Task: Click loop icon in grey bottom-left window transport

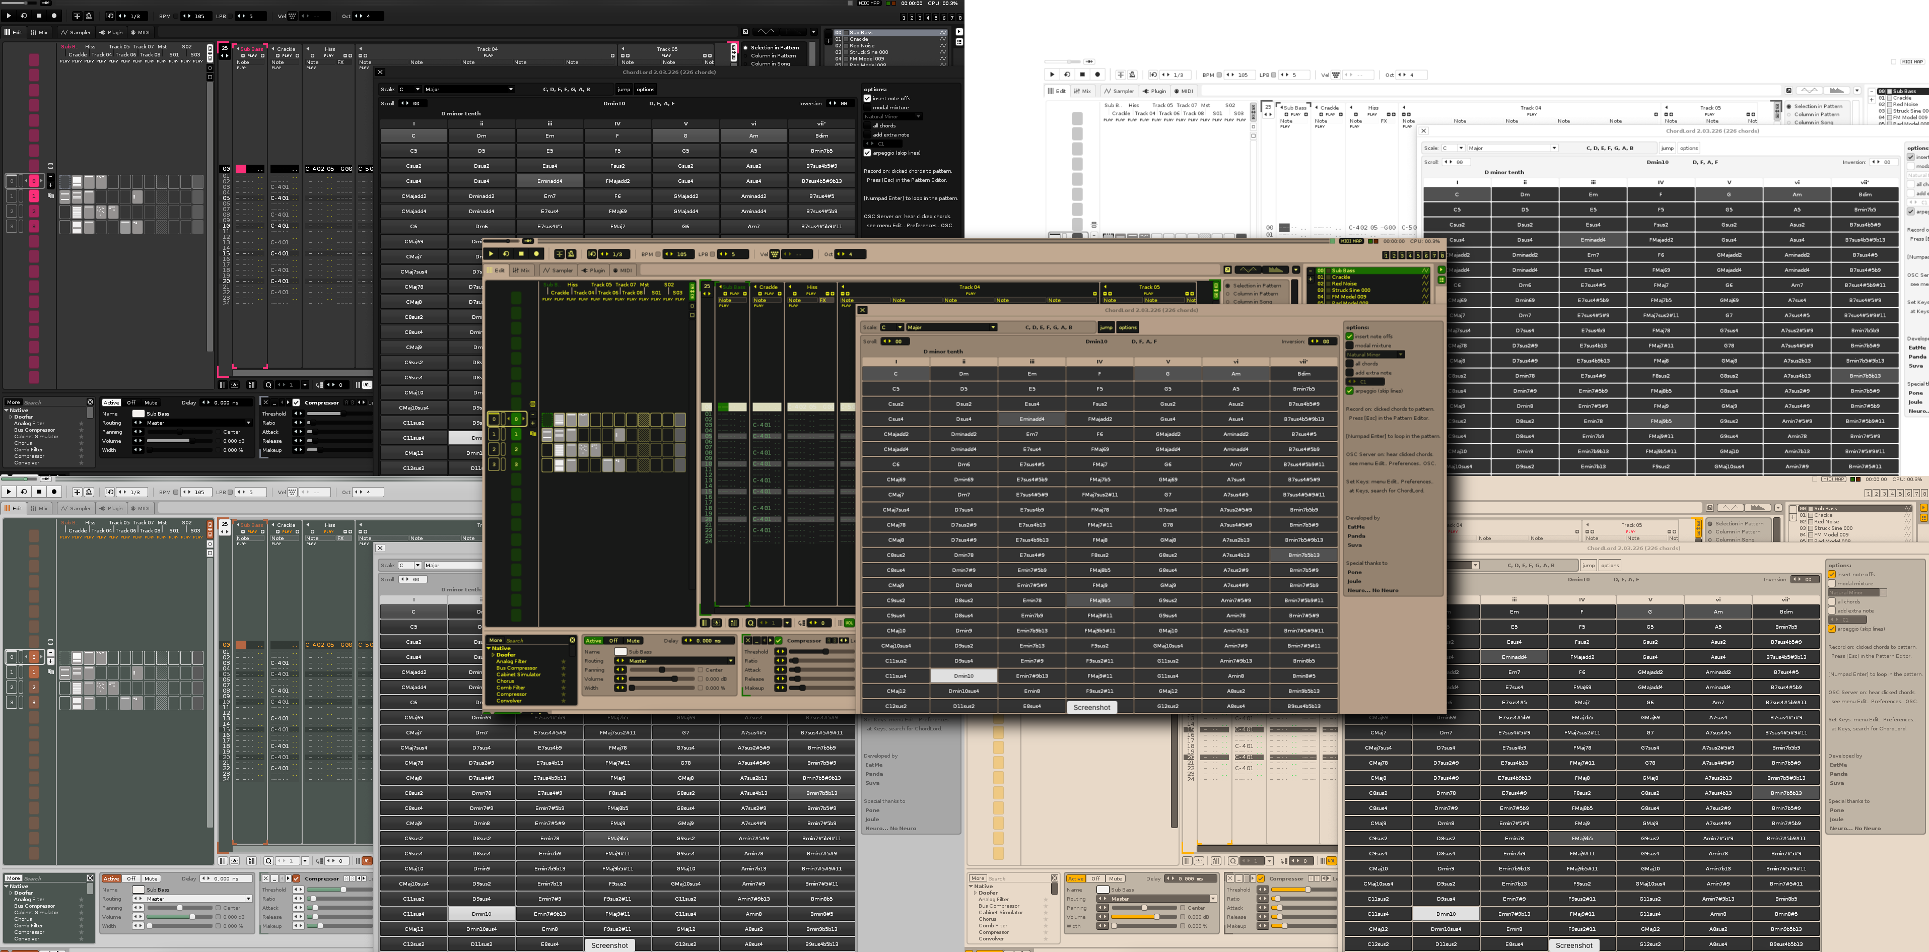Action: coord(24,492)
